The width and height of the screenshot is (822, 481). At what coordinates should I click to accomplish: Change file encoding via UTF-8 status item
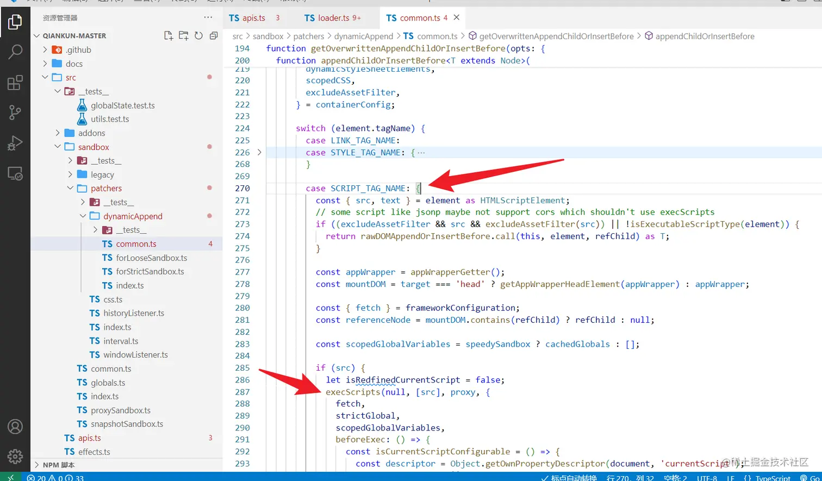[707, 478]
